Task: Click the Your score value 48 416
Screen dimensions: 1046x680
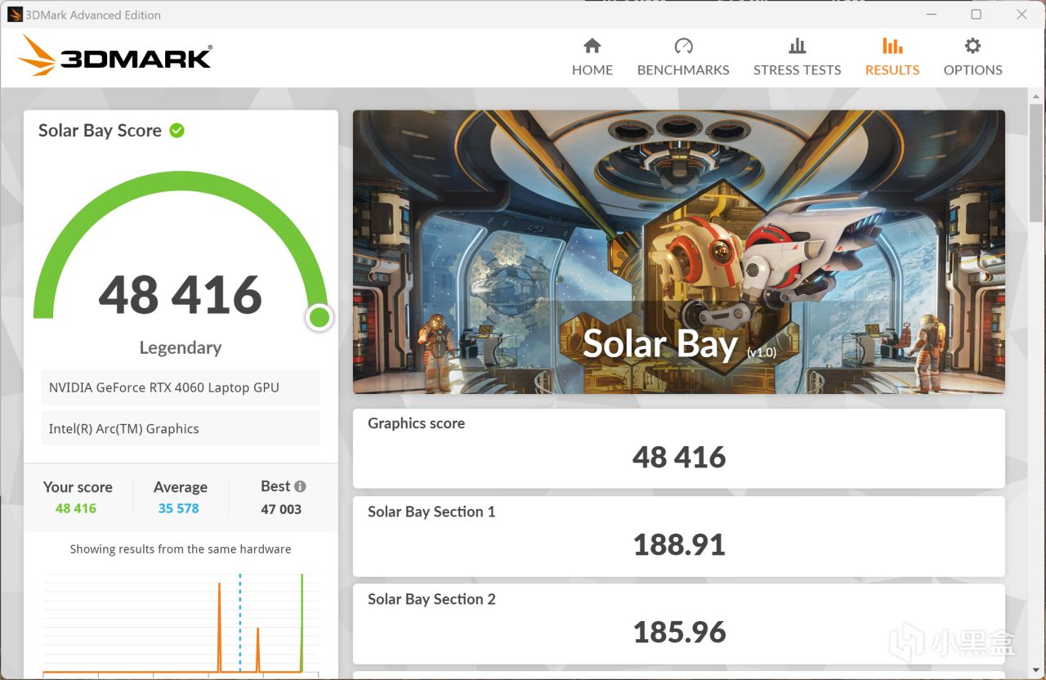Action: pos(76,508)
